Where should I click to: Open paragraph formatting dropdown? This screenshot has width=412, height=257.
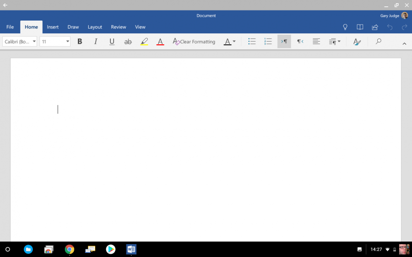[335, 42]
